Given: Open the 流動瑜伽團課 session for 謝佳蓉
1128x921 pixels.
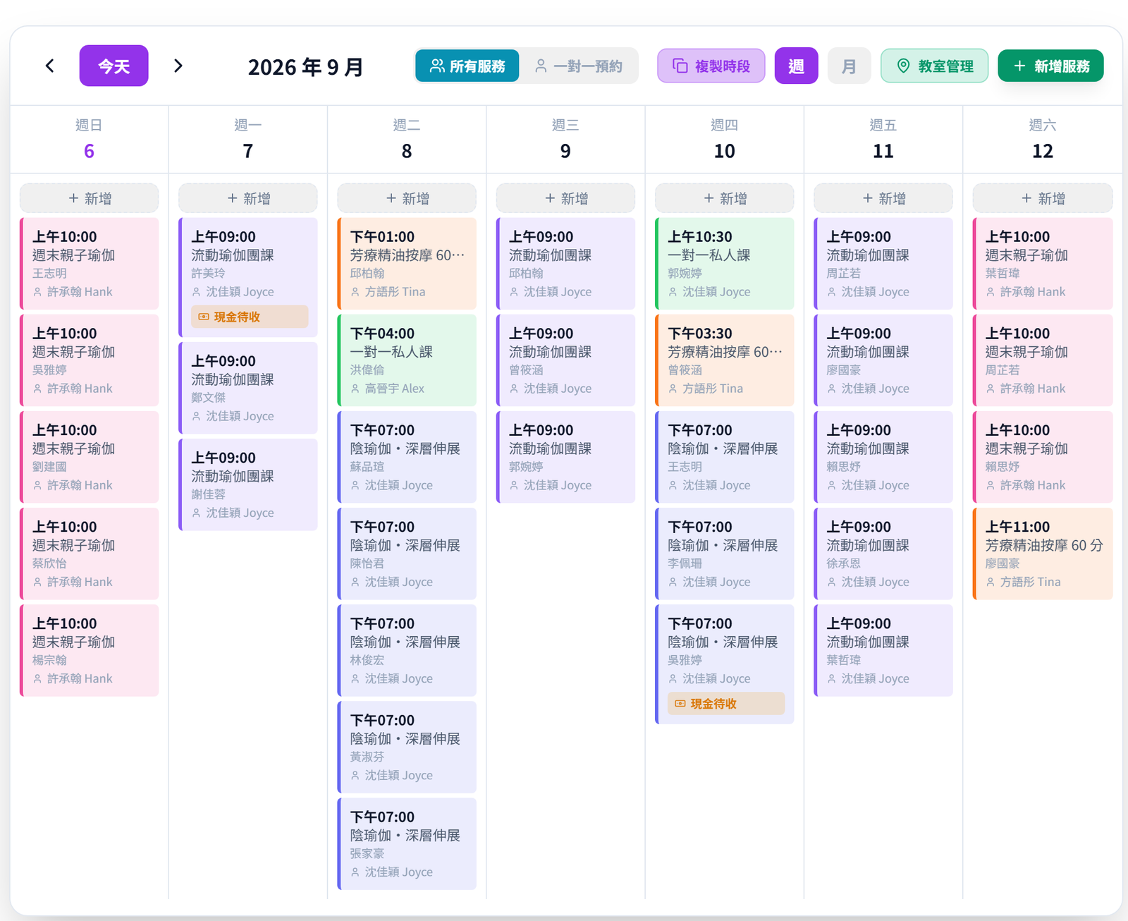Looking at the screenshot, I should tap(248, 484).
